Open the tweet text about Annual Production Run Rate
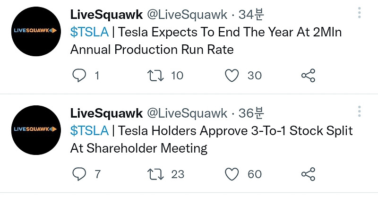Screen dimensions: 378x197 click(x=206, y=41)
